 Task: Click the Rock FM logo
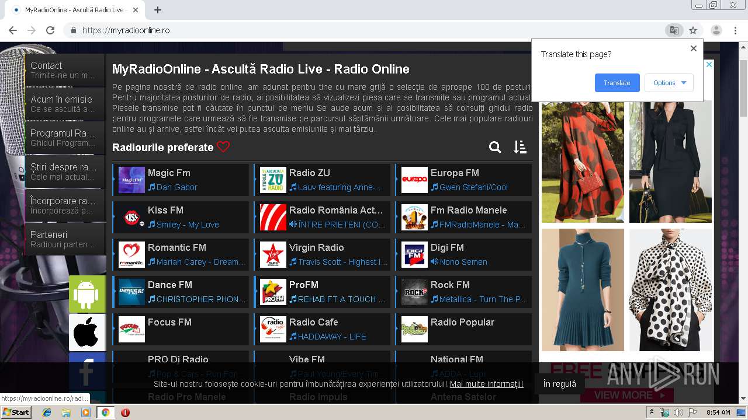(x=414, y=292)
